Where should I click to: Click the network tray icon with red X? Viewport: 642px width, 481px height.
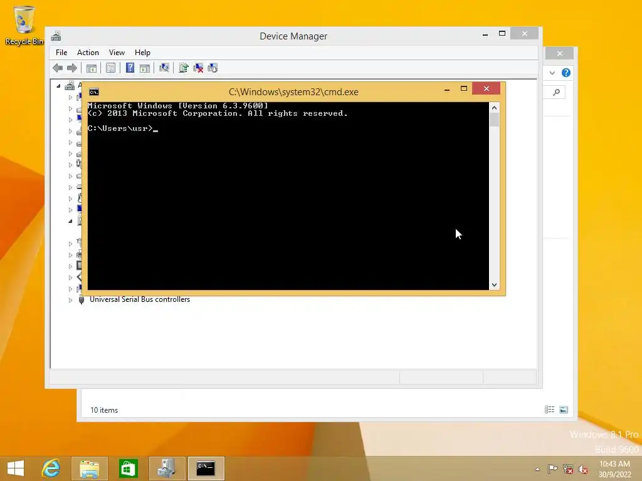click(x=568, y=468)
